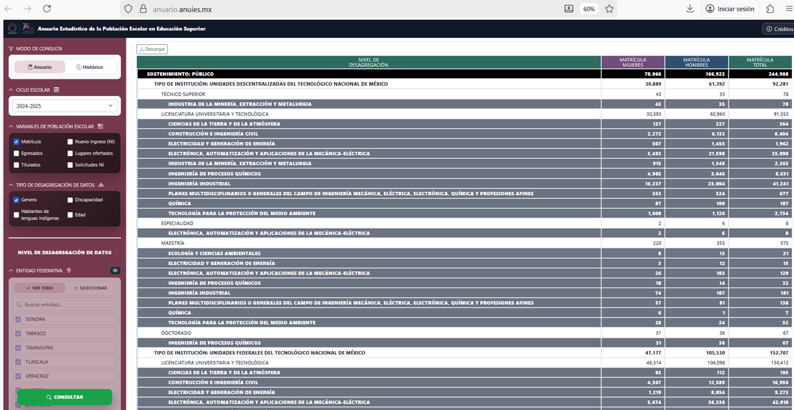Viewport: 794px width, 410px height.
Task: Click the 60% zoom level indicator
Action: (x=589, y=9)
